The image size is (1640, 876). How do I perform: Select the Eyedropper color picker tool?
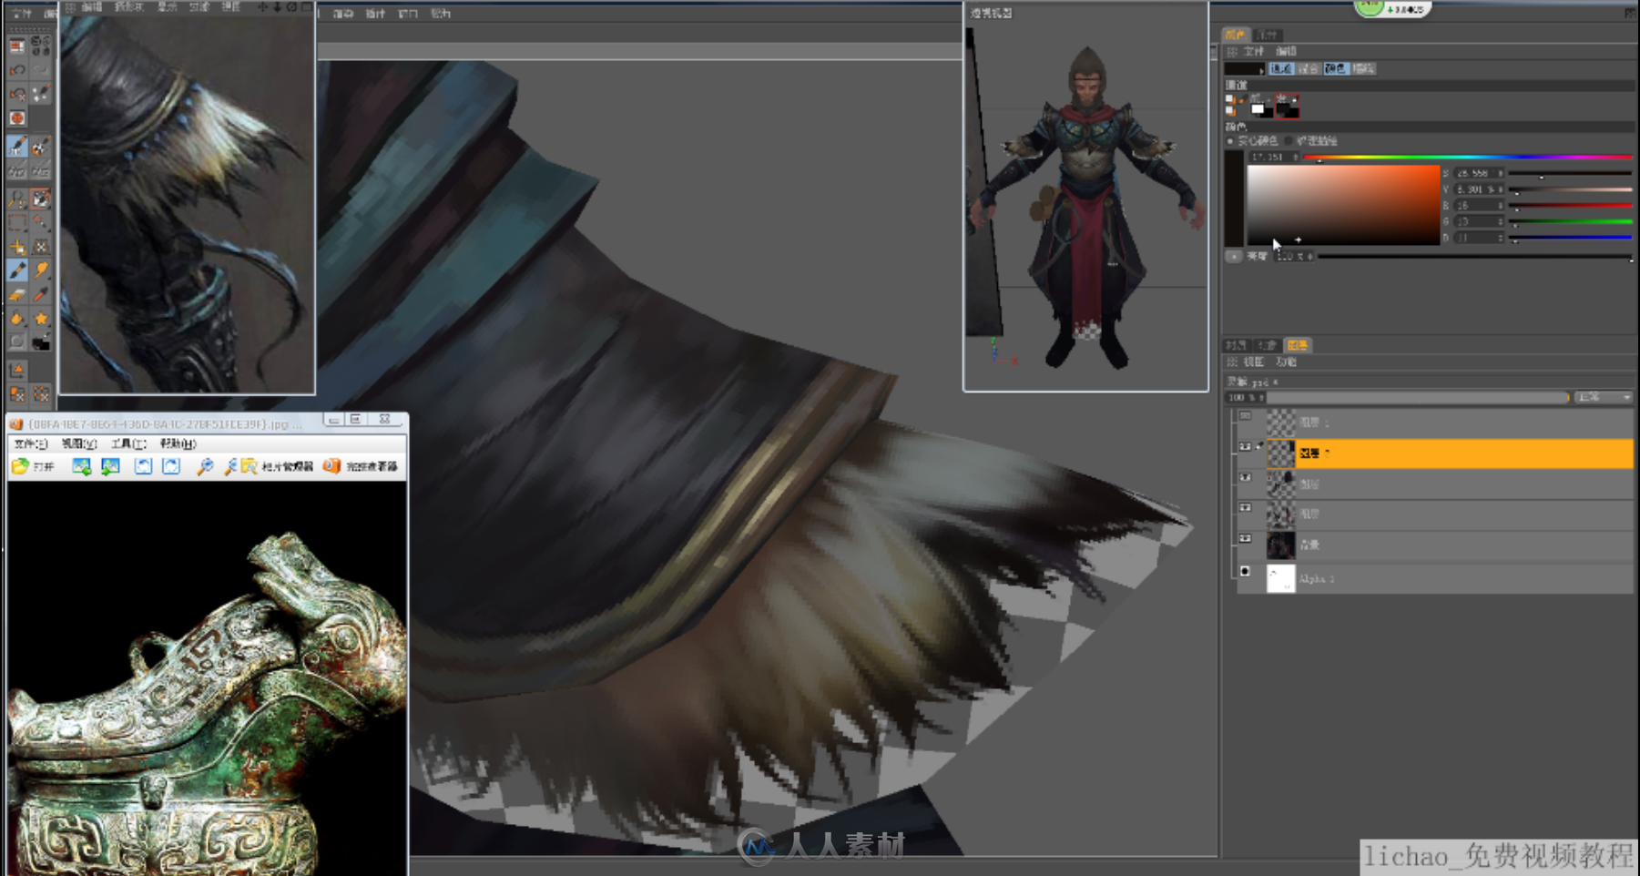point(41,294)
